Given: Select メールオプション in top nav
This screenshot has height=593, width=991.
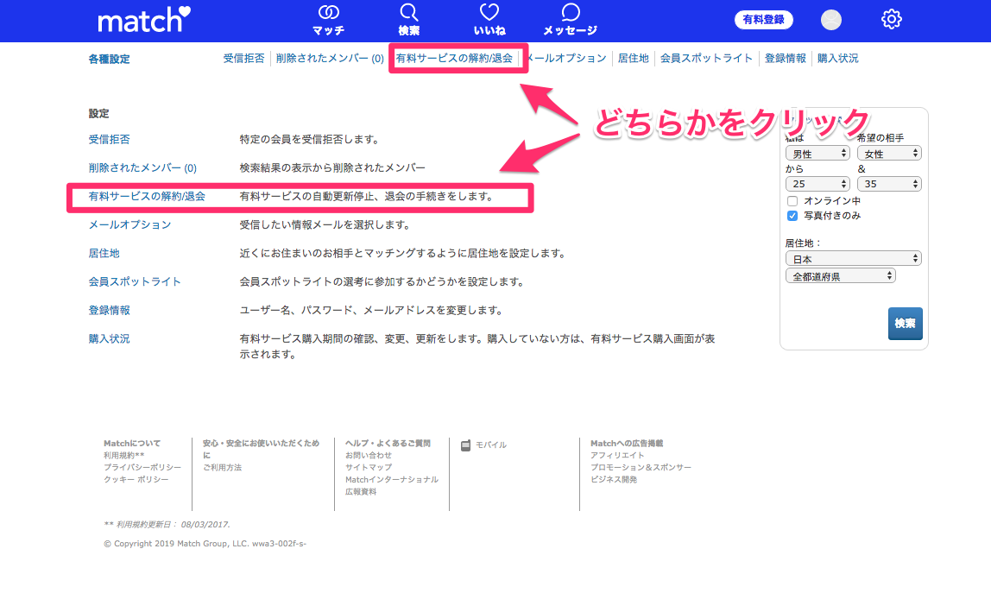Looking at the screenshot, I should click(565, 58).
